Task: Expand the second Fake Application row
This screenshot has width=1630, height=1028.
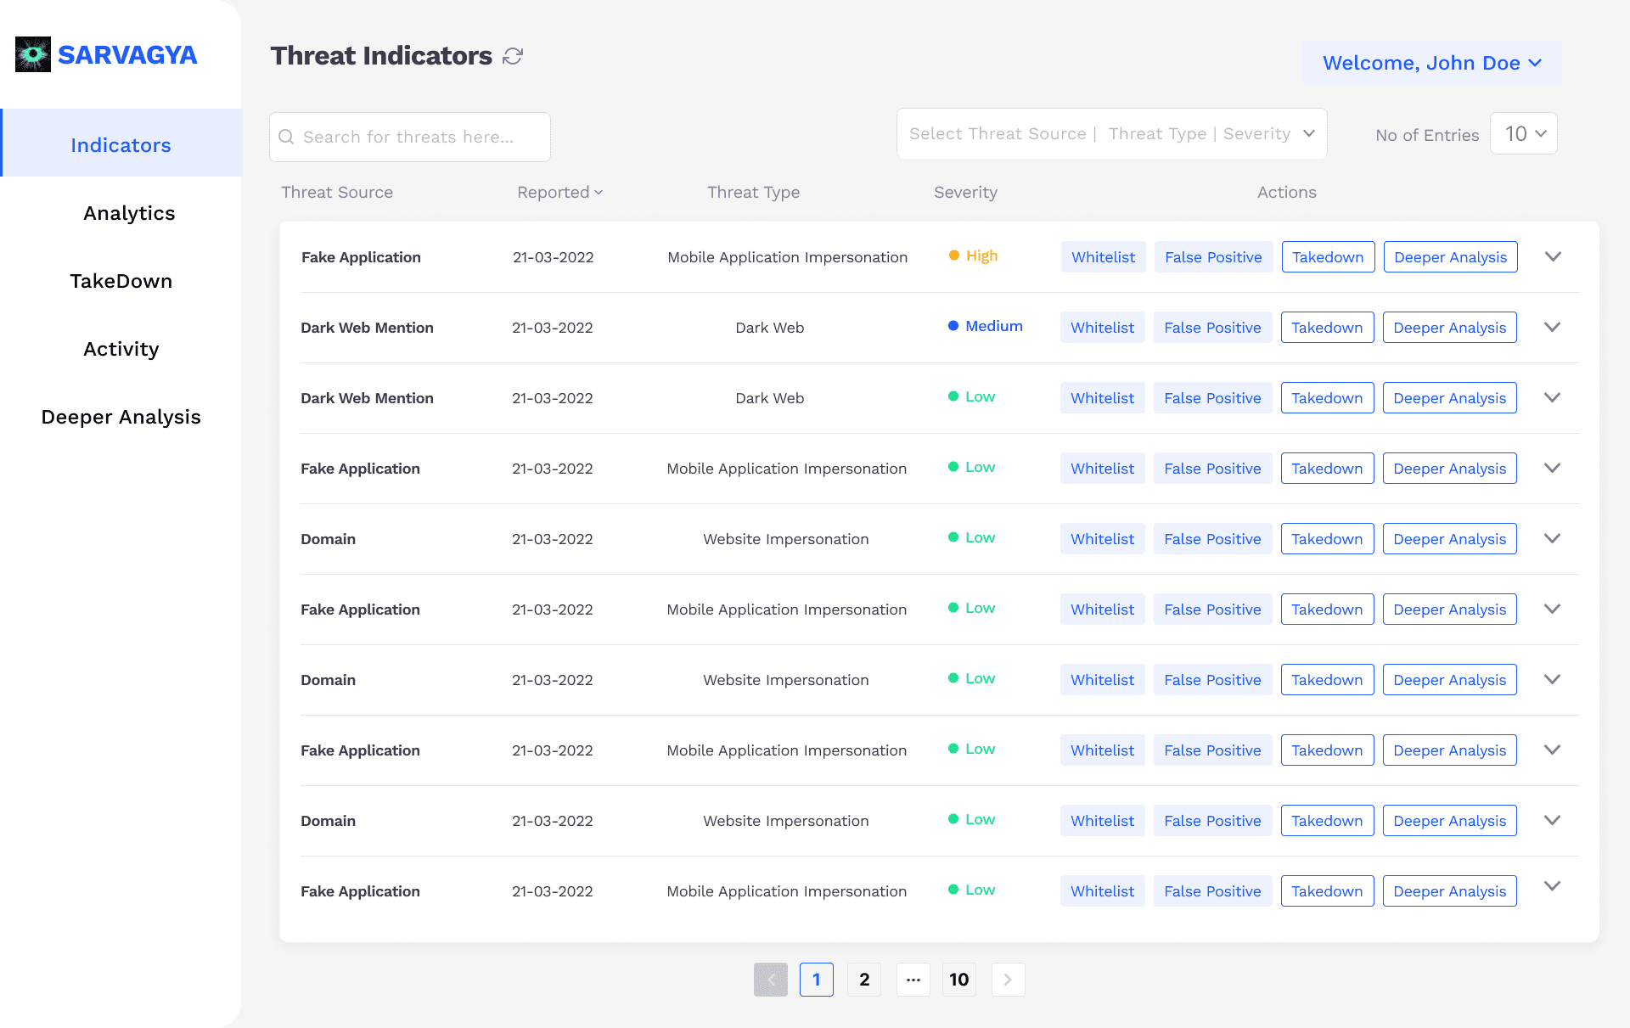Action: click(x=1552, y=468)
